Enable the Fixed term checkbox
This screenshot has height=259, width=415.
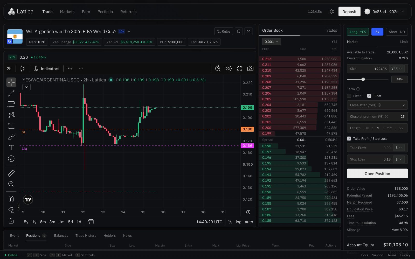click(349, 96)
